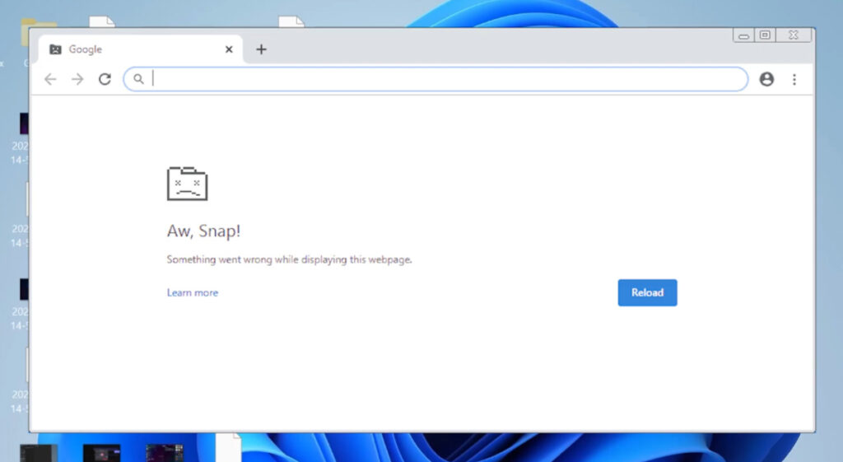The width and height of the screenshot is (843, 462).
Task: Click 'Something went wrong while displaying this webpage.' text
Action: (289, 259)
